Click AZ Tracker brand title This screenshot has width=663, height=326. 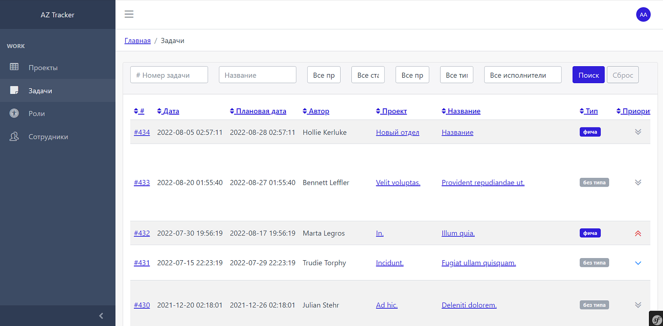[x=58, y=15]
